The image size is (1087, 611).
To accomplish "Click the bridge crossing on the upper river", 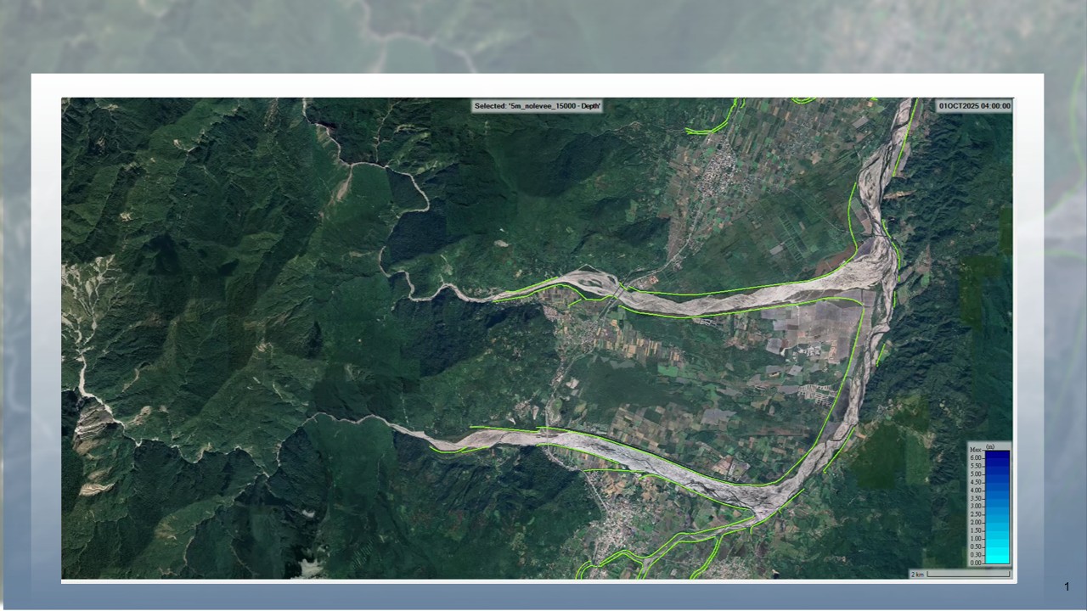I will [x=618, y=290].
